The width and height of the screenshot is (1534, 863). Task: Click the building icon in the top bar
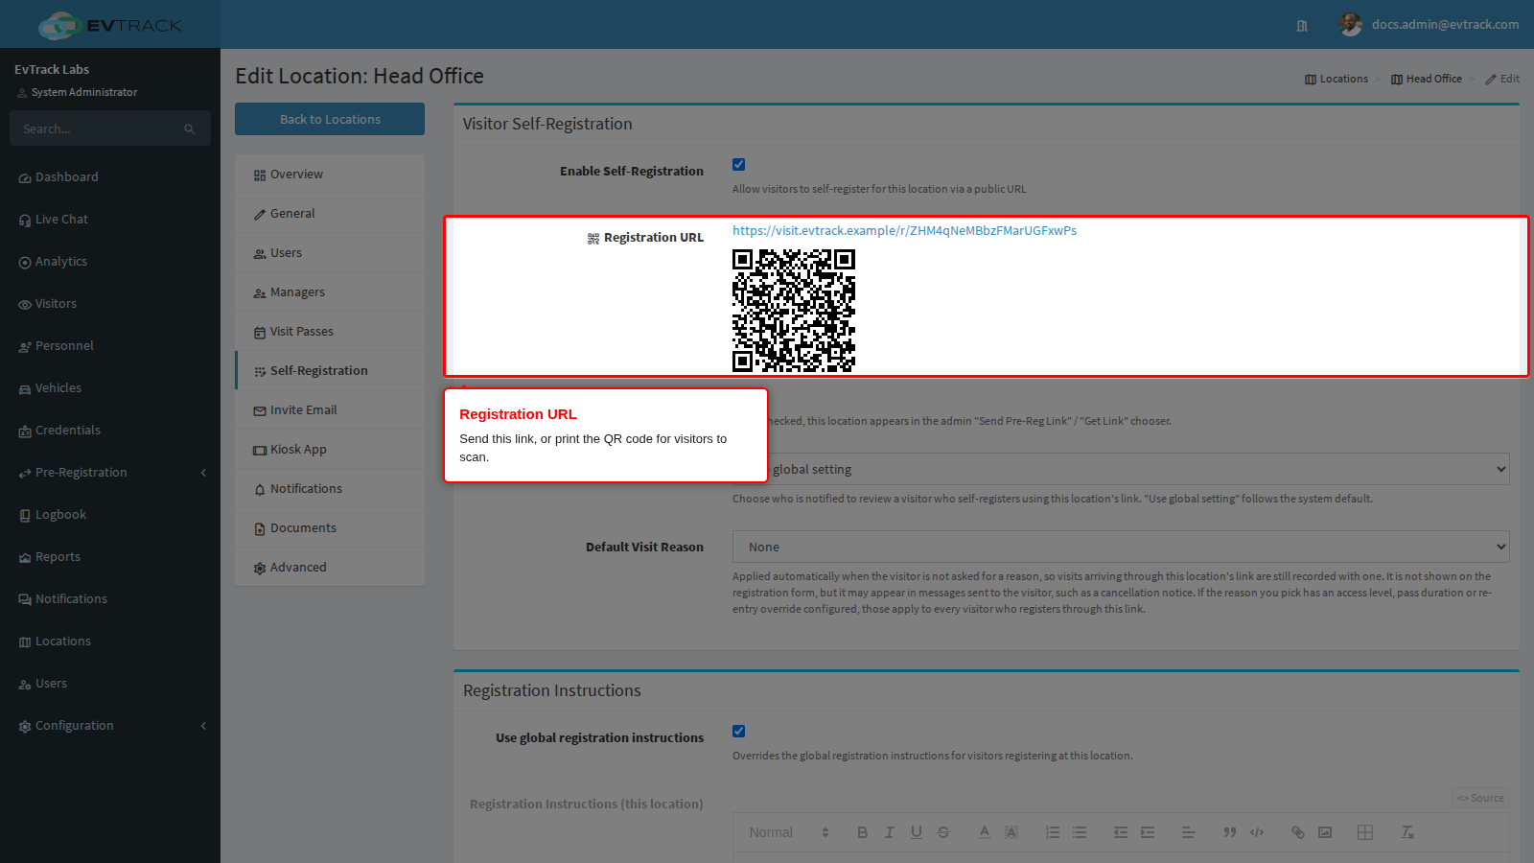coord(1302,26)
